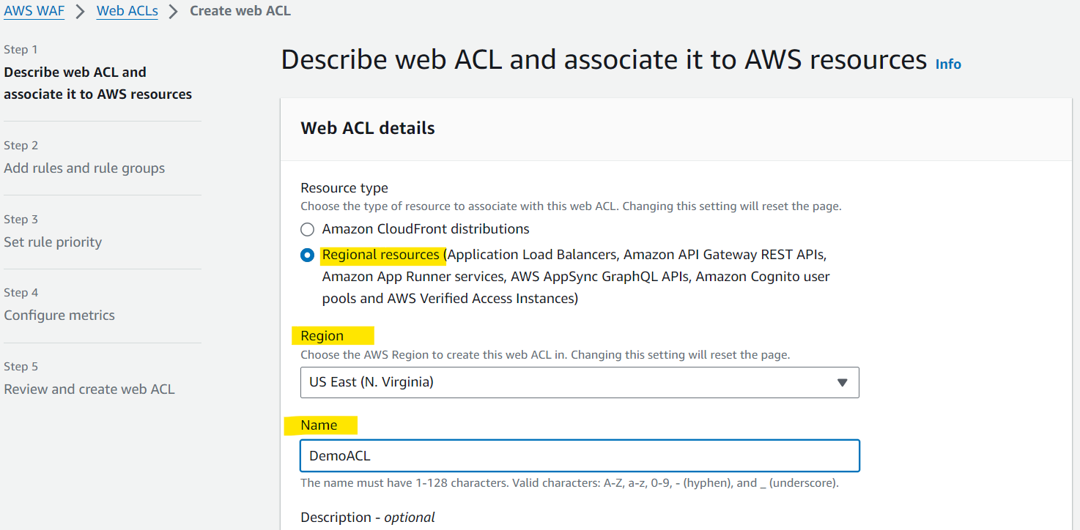This screenshot has width=1080, height=530.
Task: Click the Amazon CloudFront distributions label
Action: tap(426, 229)
